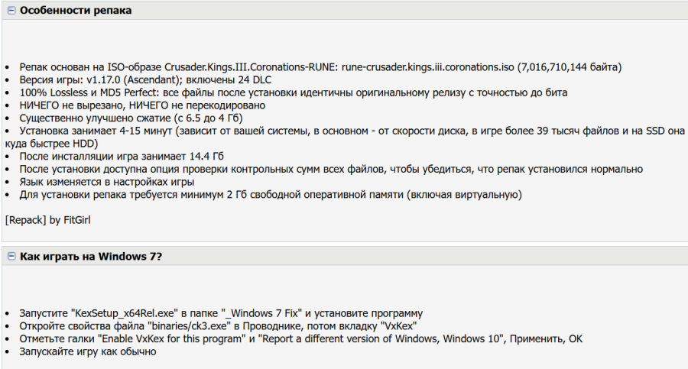
Task: Click the Crusader.Kings.III.Coronations-RUNE release name
Action: (x=251, y=67)
